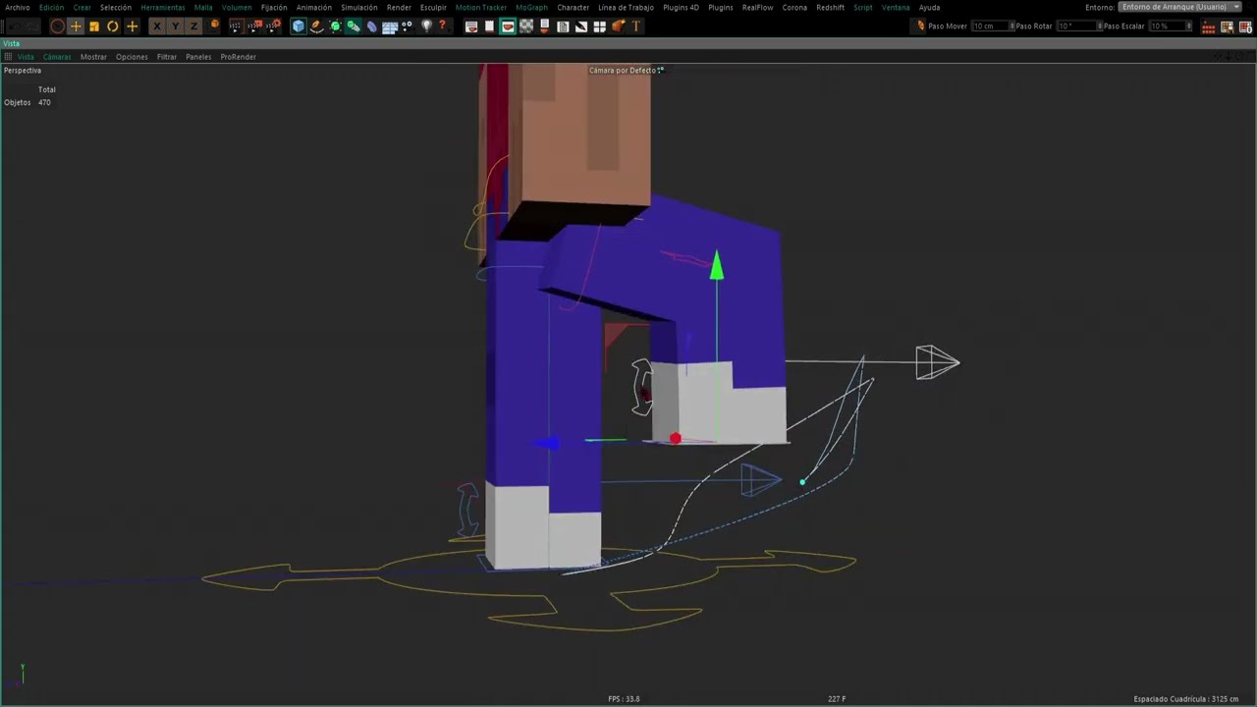Click the Paso Mover stepper arrows

(x=1011, y=26)
